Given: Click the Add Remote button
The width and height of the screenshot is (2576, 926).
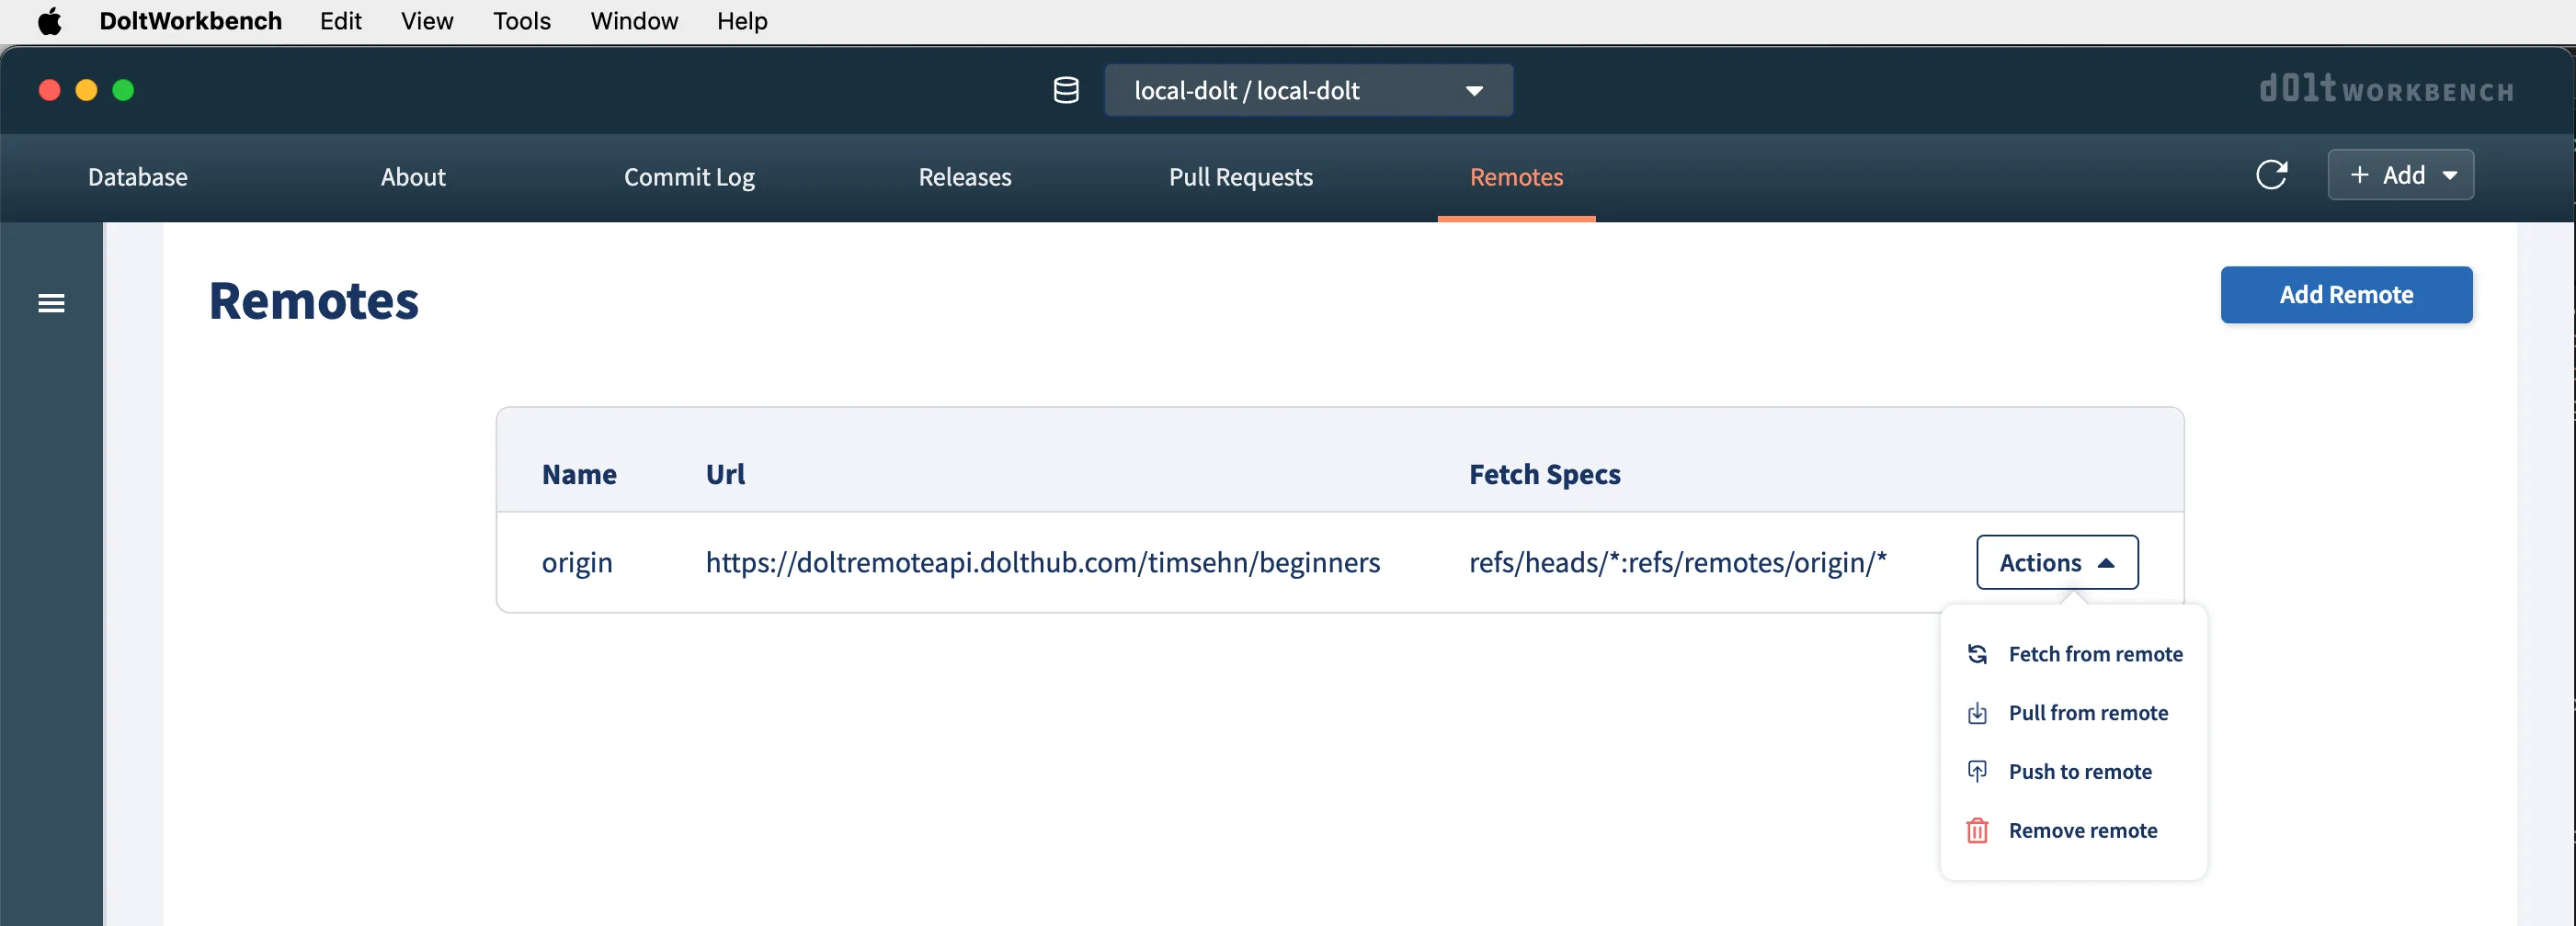Looking at the screenshot, I should (x=2346, y=295).
